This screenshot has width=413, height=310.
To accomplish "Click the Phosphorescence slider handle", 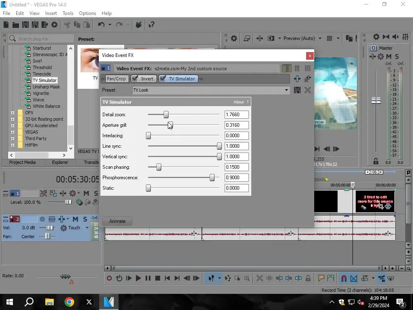I will pos(212,178).
